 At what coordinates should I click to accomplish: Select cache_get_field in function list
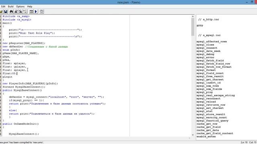(208, 127)
